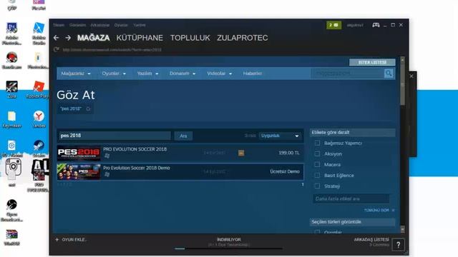This screenshot has height=257, width=458.
Task: Open Big Picture mode controller icon
Action: [x=376, y=25]
